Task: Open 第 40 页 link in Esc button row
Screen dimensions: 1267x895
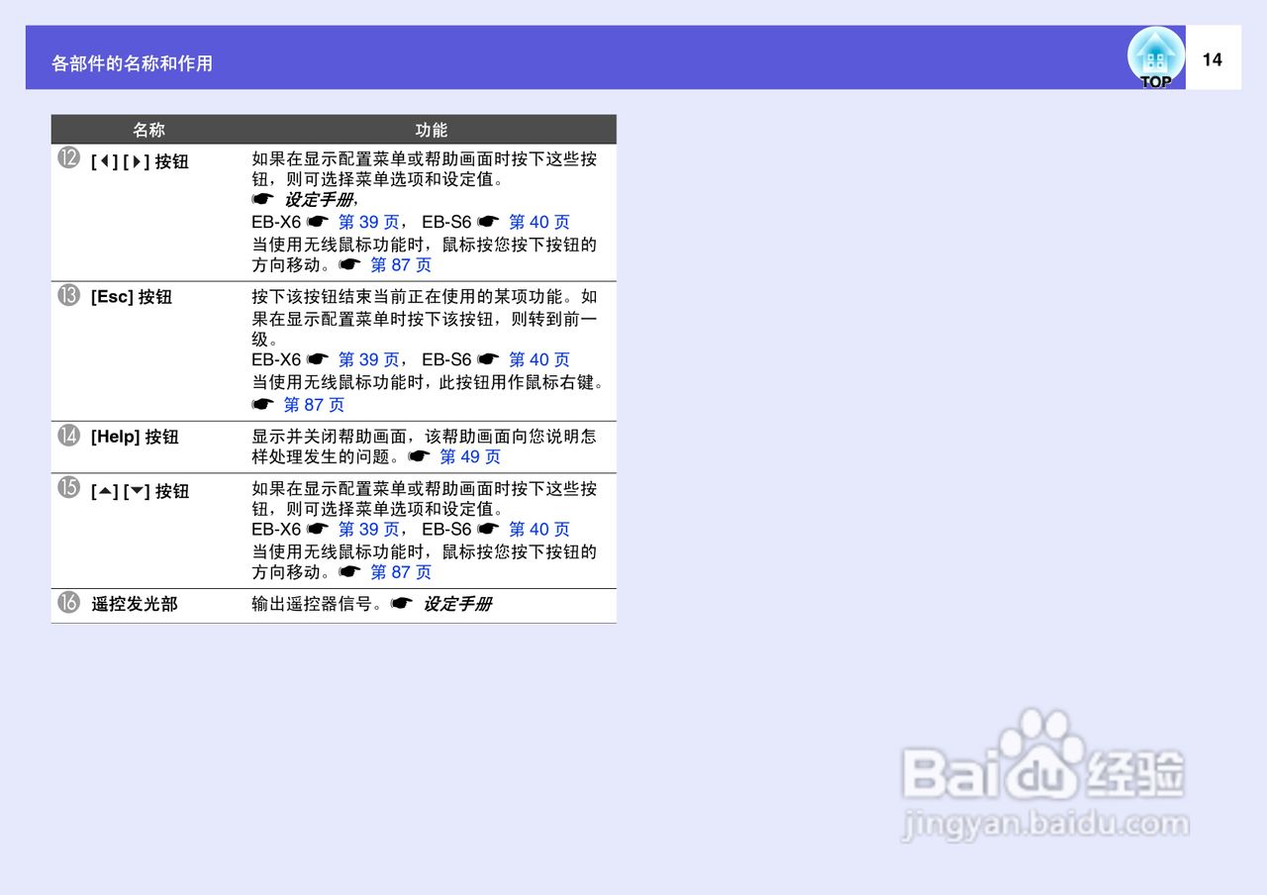Action: pyautogui.click(x=539, y=360)
